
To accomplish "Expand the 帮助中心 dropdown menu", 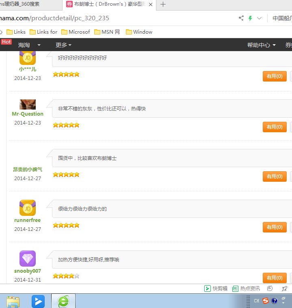I will point(261,45).
